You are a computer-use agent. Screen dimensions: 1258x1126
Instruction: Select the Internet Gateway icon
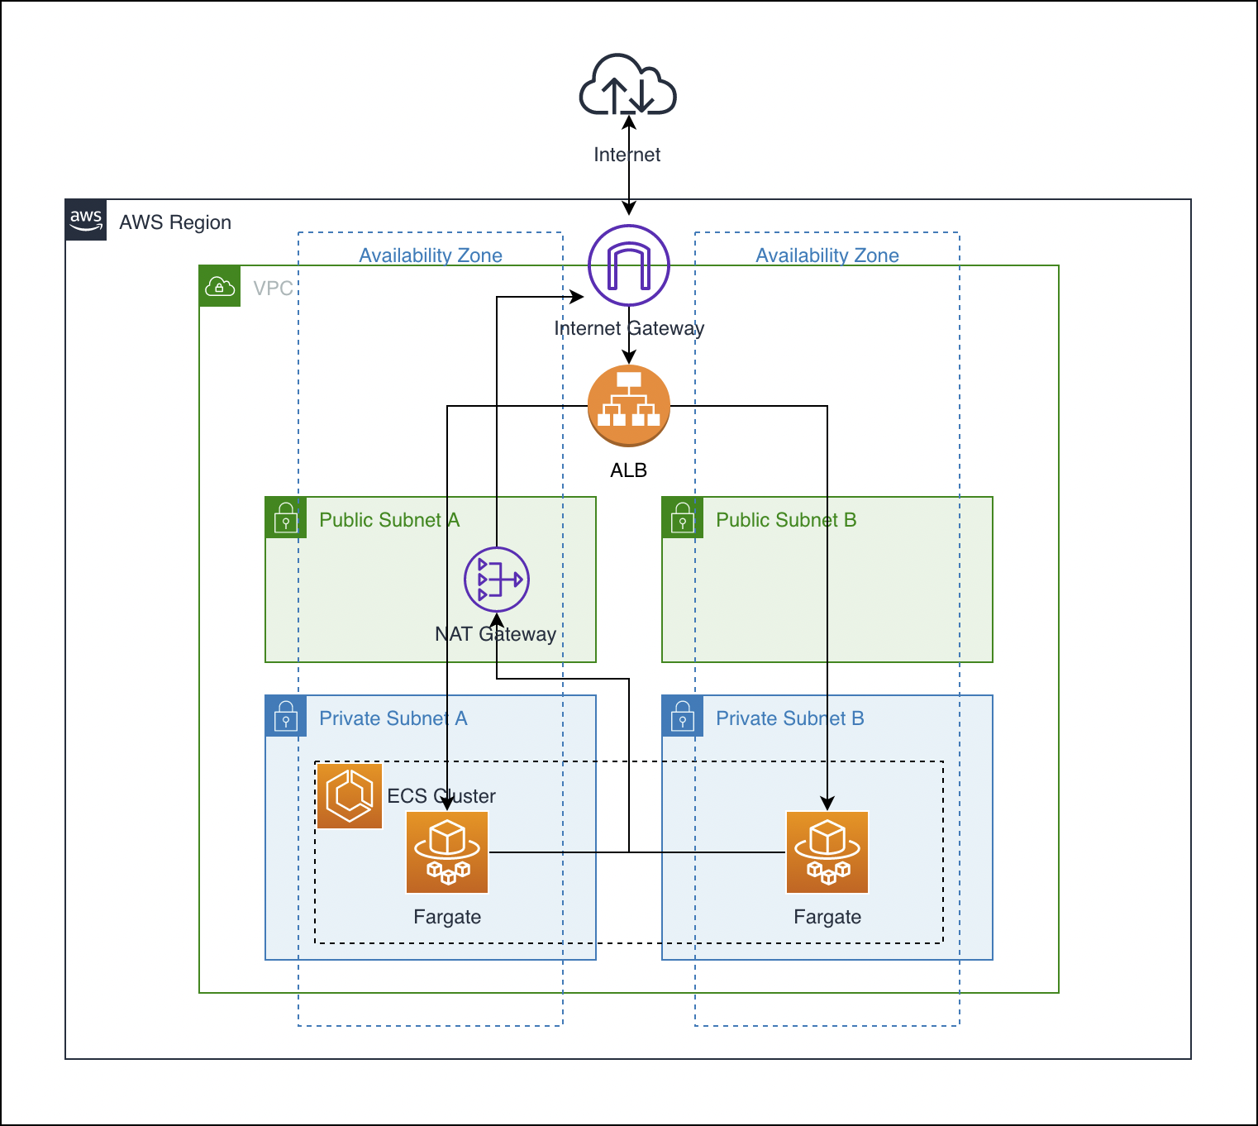pos(629,265)
